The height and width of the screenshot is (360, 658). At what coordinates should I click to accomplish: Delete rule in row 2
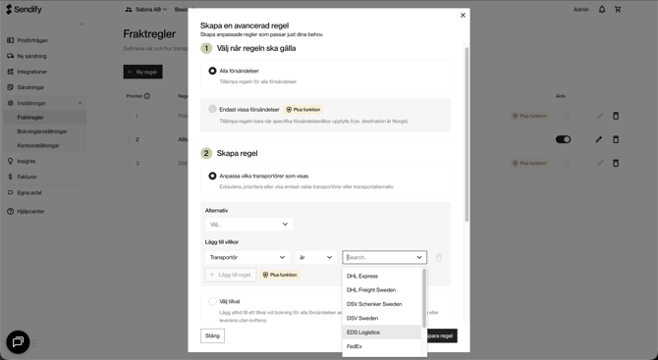point(616,139)
